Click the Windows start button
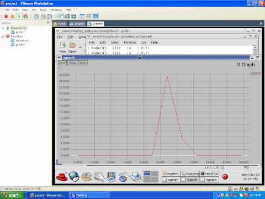This screenshot has width=265, height=199. (x=12, y=195)
